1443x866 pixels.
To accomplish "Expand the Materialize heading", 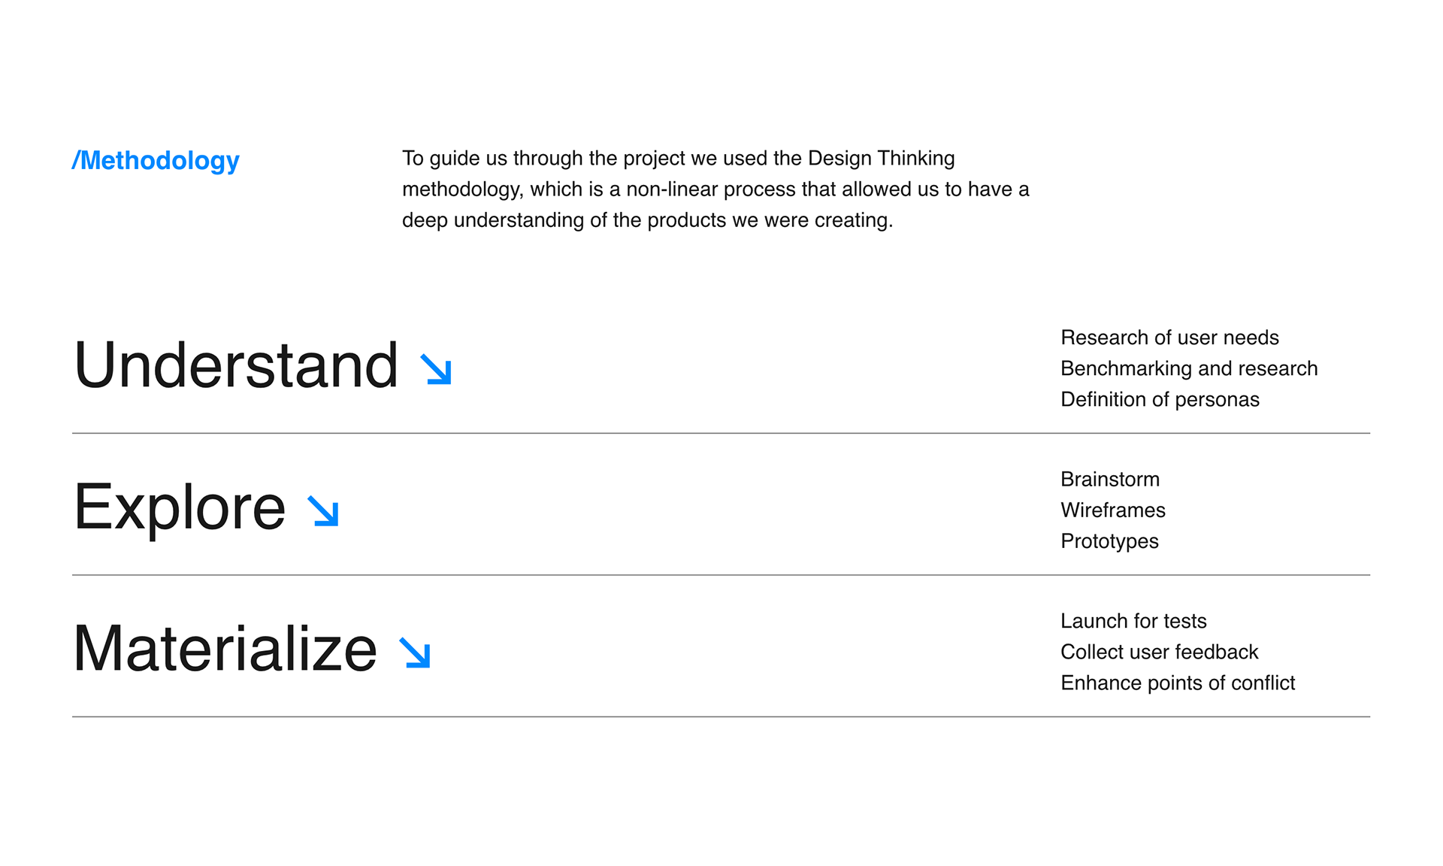I will click(x=225, y=649).
